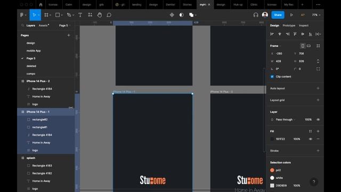The width and height of the screenshot is (341, 192).
Task: Hide the 181F22 fill via eye icon
Action: click(310, 139)
